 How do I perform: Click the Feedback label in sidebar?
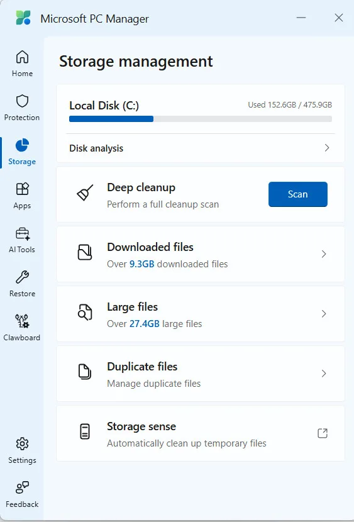(x=22, y=504)
